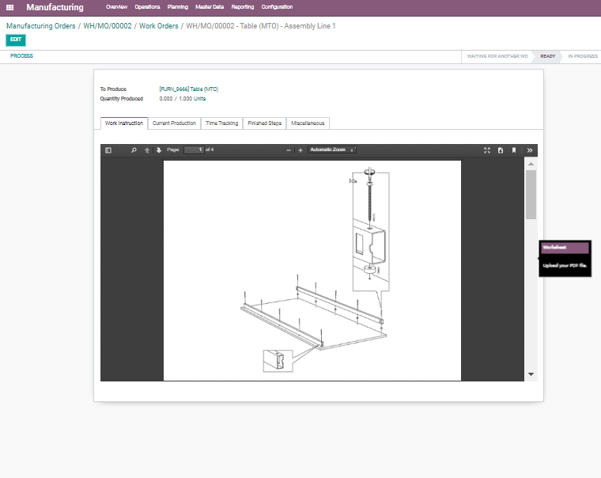Toggle the PDF viewer sidebar
The width and height of the screenshot is (601, 478).
point(108,150)
